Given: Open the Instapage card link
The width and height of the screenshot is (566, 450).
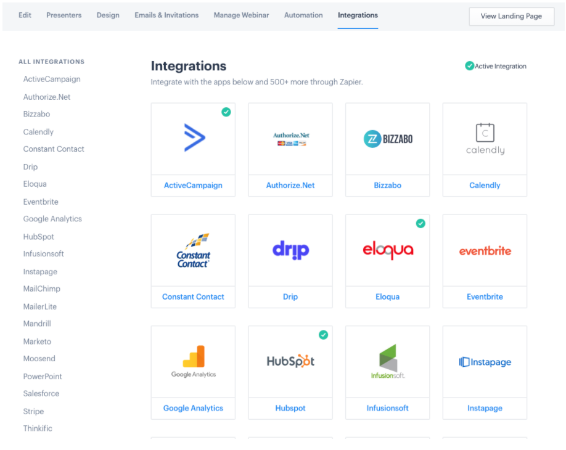Looking at the screenshot, I should (x=485, y=408).
